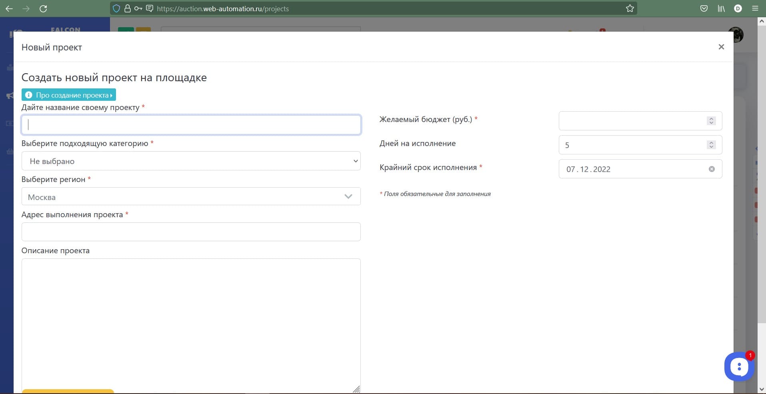Expand the 'Про создание проекта' info button
The image size is (766, 394).
(x=69, y=95)
